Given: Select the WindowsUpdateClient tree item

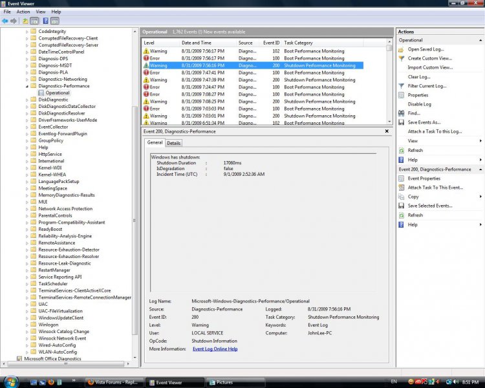Looking at the screenshot, I should click(61, 318).
